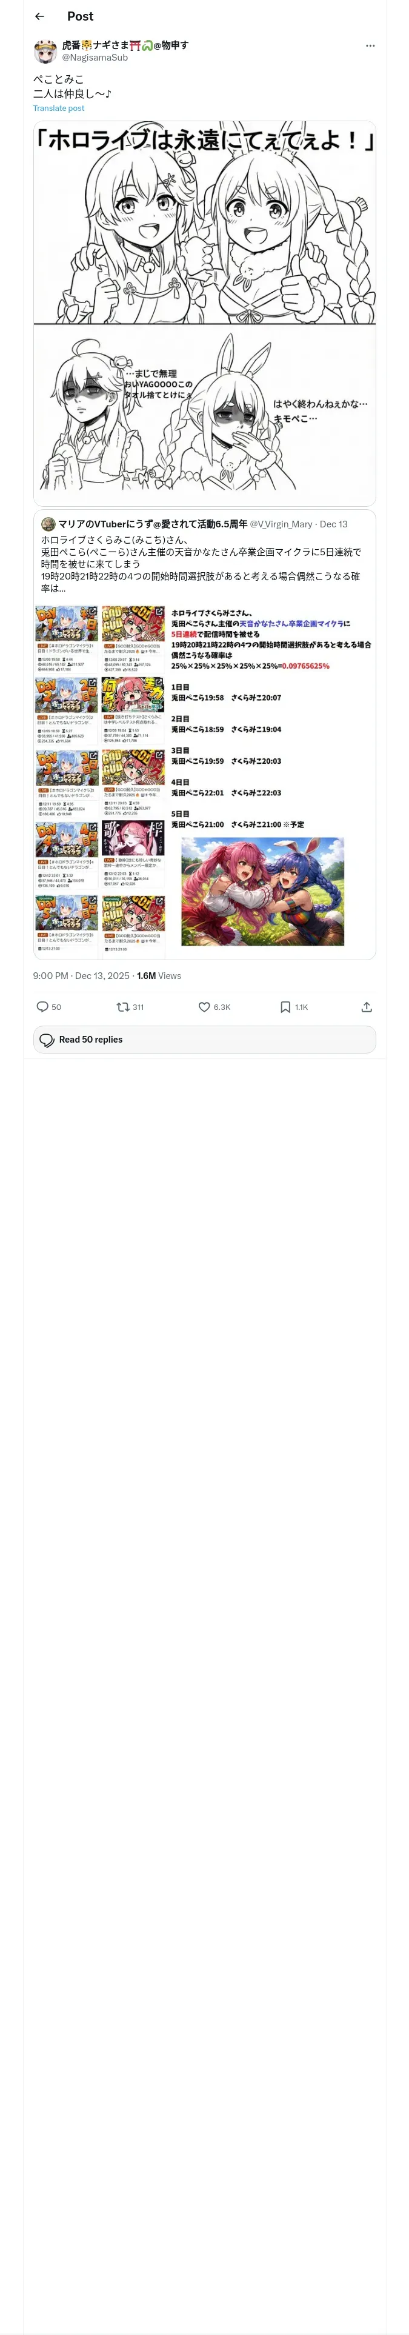Open the manga illustration image

click(204, 313)
